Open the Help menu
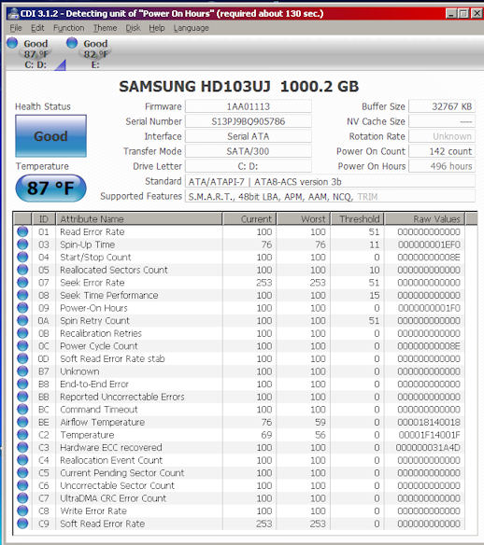484x545 pixels. pos(157,28)
